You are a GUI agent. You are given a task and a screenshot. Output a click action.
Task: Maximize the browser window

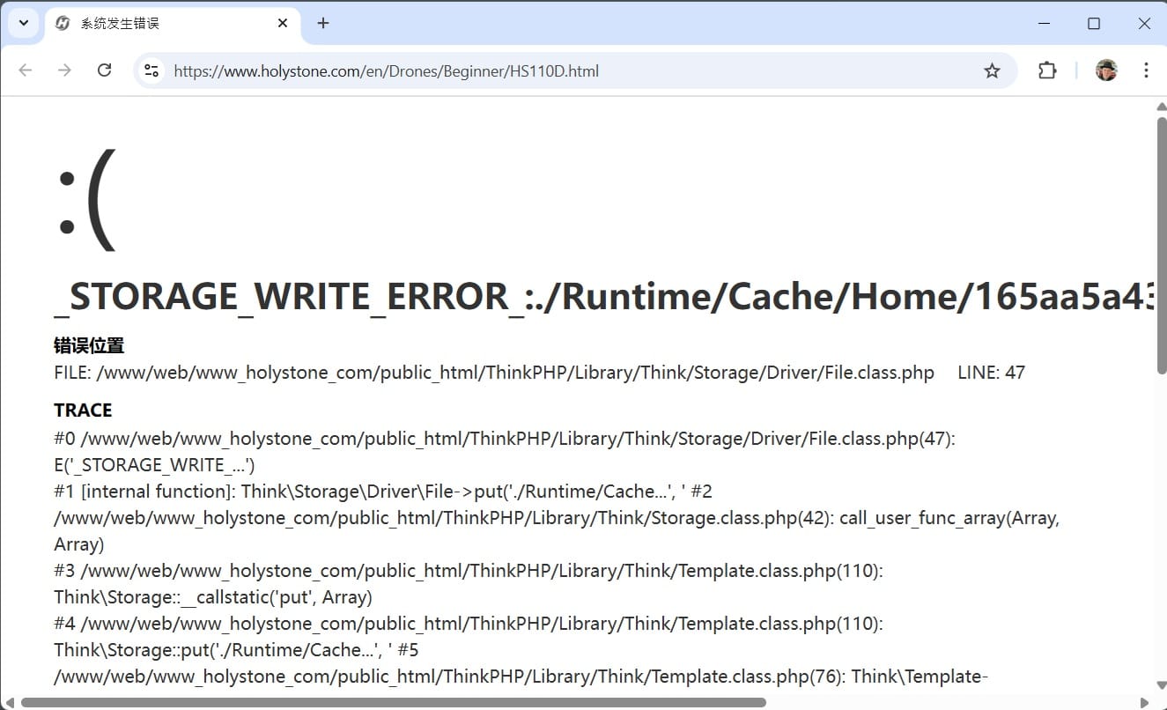click(x=1094, y=24)
